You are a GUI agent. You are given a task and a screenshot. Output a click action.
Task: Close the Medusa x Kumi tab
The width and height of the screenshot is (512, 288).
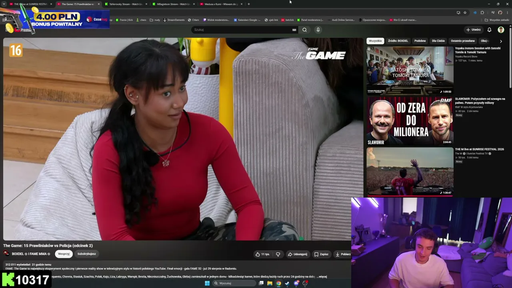tap(242, 4)
